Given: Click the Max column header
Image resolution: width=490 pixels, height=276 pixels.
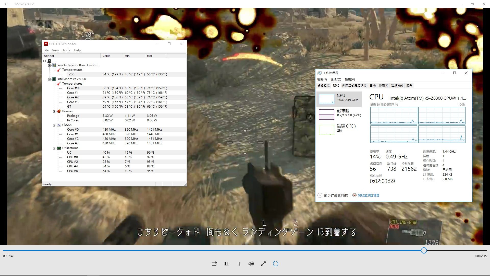Looking at the screenshot, I should 156,56.
